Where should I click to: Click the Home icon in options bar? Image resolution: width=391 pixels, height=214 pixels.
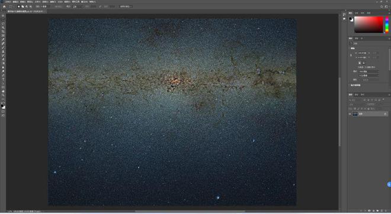pos(4,7)
